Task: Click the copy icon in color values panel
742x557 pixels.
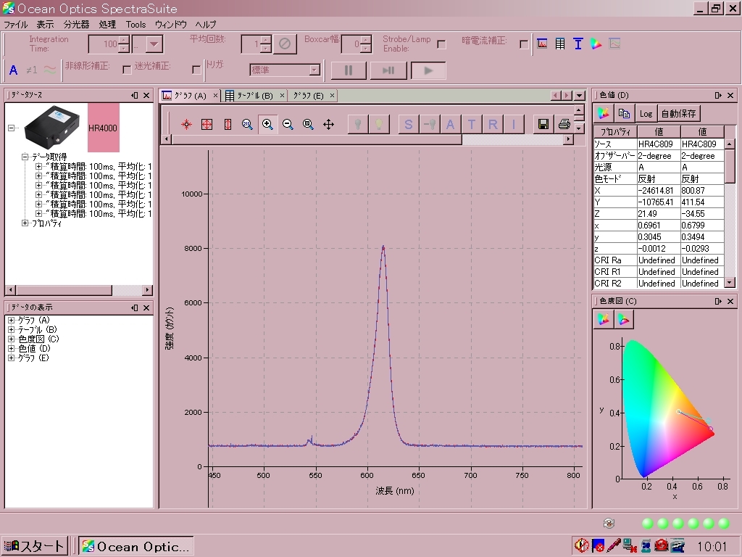Action: coord(624,113)
